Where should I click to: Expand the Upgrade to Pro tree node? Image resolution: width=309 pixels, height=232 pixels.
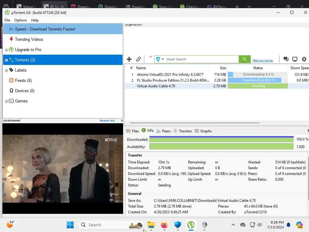coord(6,50)
